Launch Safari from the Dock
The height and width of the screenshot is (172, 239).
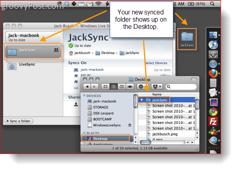pos(213,64)
